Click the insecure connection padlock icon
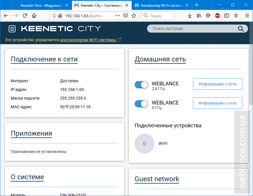 60,16
